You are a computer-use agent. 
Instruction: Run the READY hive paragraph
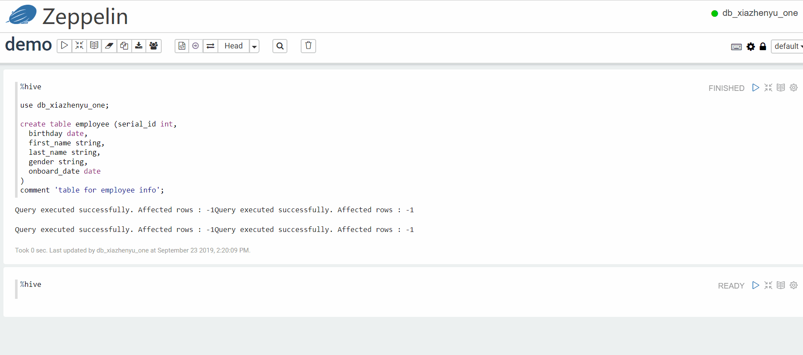[x=755, y=286]
